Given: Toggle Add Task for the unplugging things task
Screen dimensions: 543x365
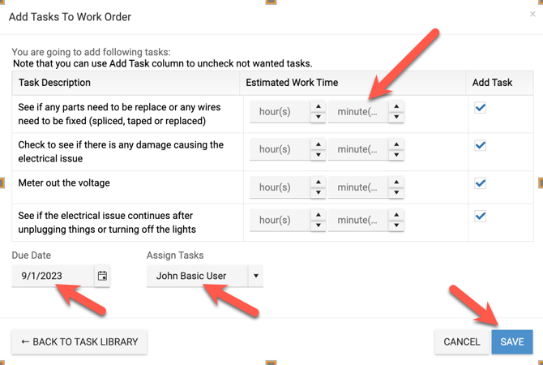Looking at the screenshot, I should pyautogui.click(x=481, y=217).
